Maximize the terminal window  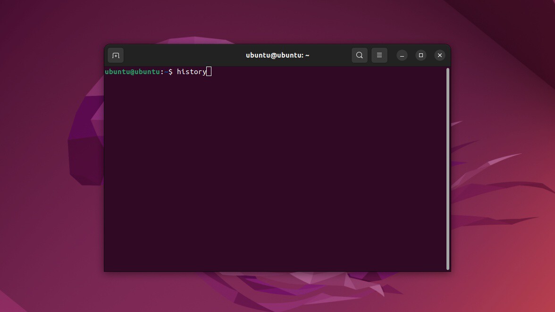tap(421, 55)
